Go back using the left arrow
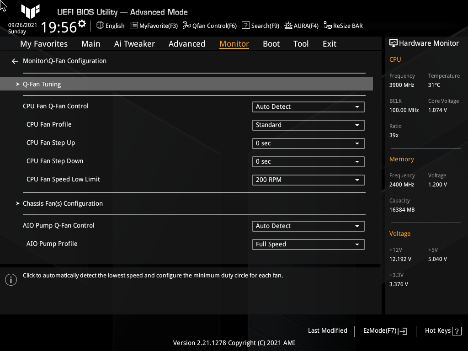The width and height of the screenshot is (468, 351). click(x=15, y=61)
